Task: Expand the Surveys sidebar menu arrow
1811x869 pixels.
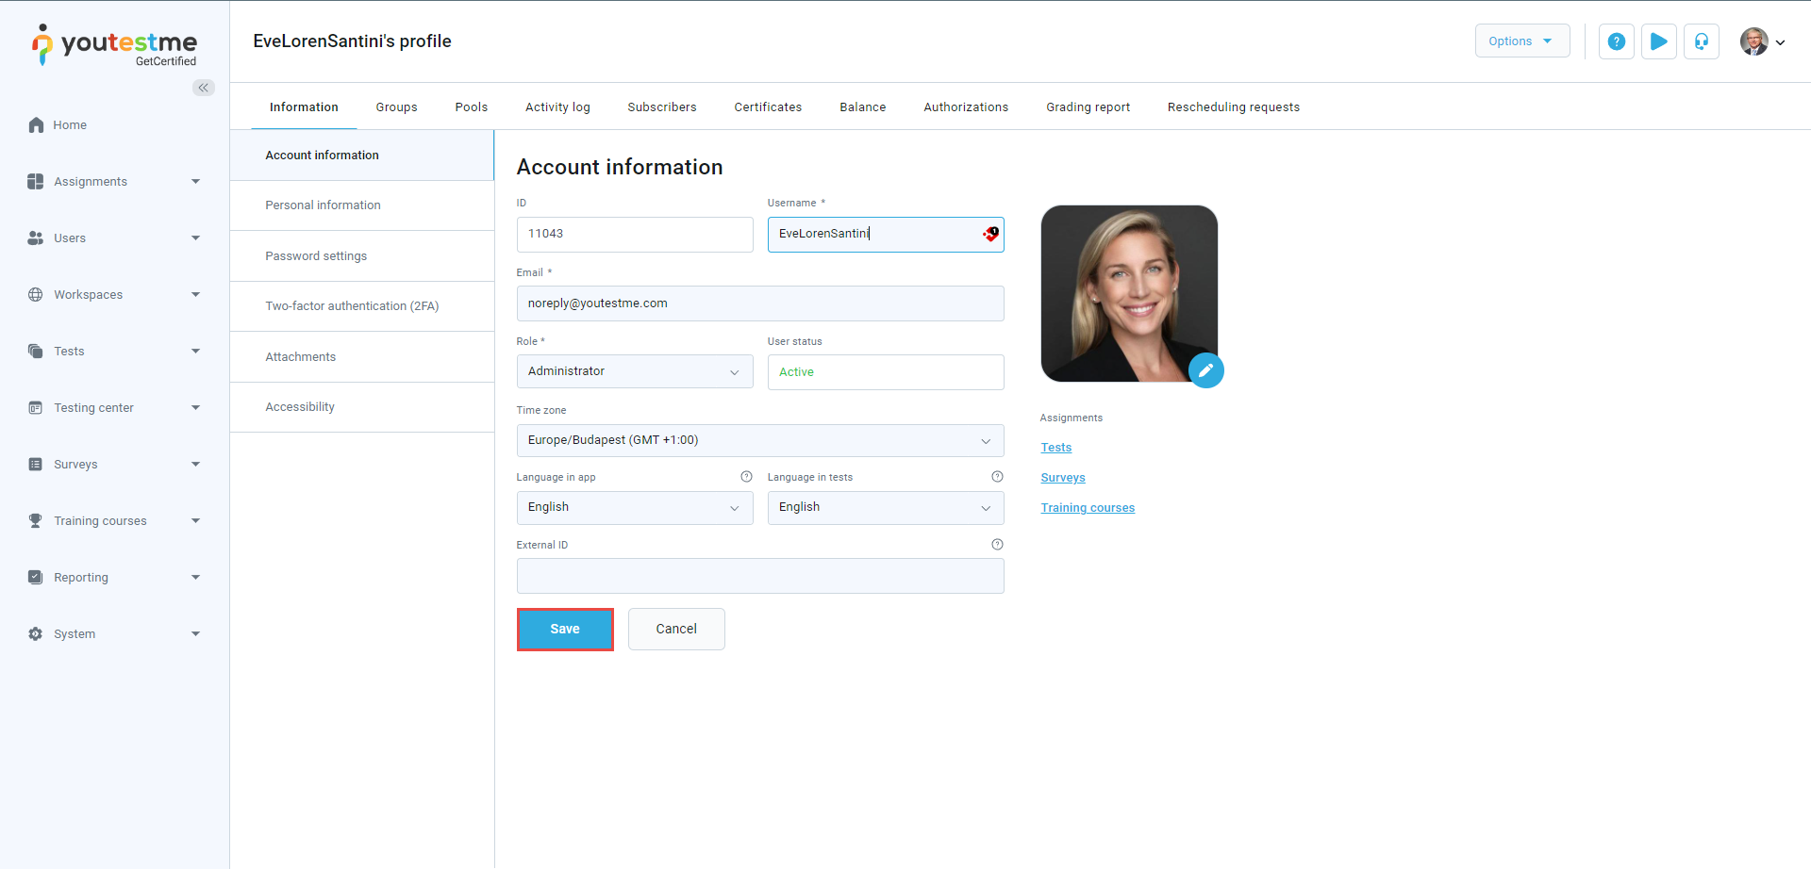Action: tap(196, 464)
